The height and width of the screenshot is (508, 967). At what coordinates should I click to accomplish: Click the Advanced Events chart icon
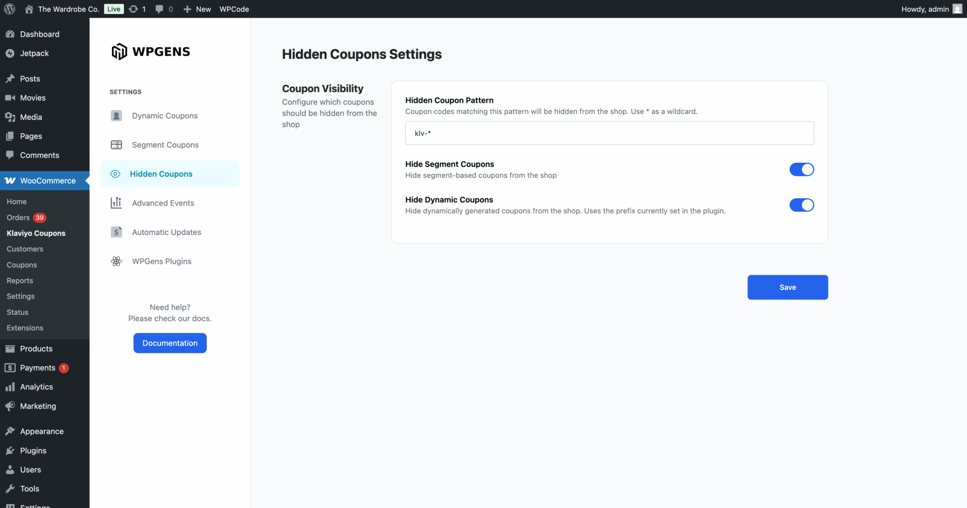[116, 203]
